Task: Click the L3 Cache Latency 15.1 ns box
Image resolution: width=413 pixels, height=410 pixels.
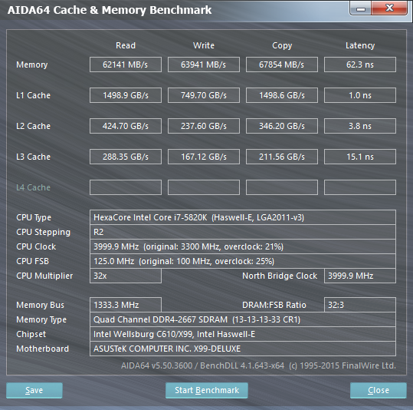Action: pos(360,157)
